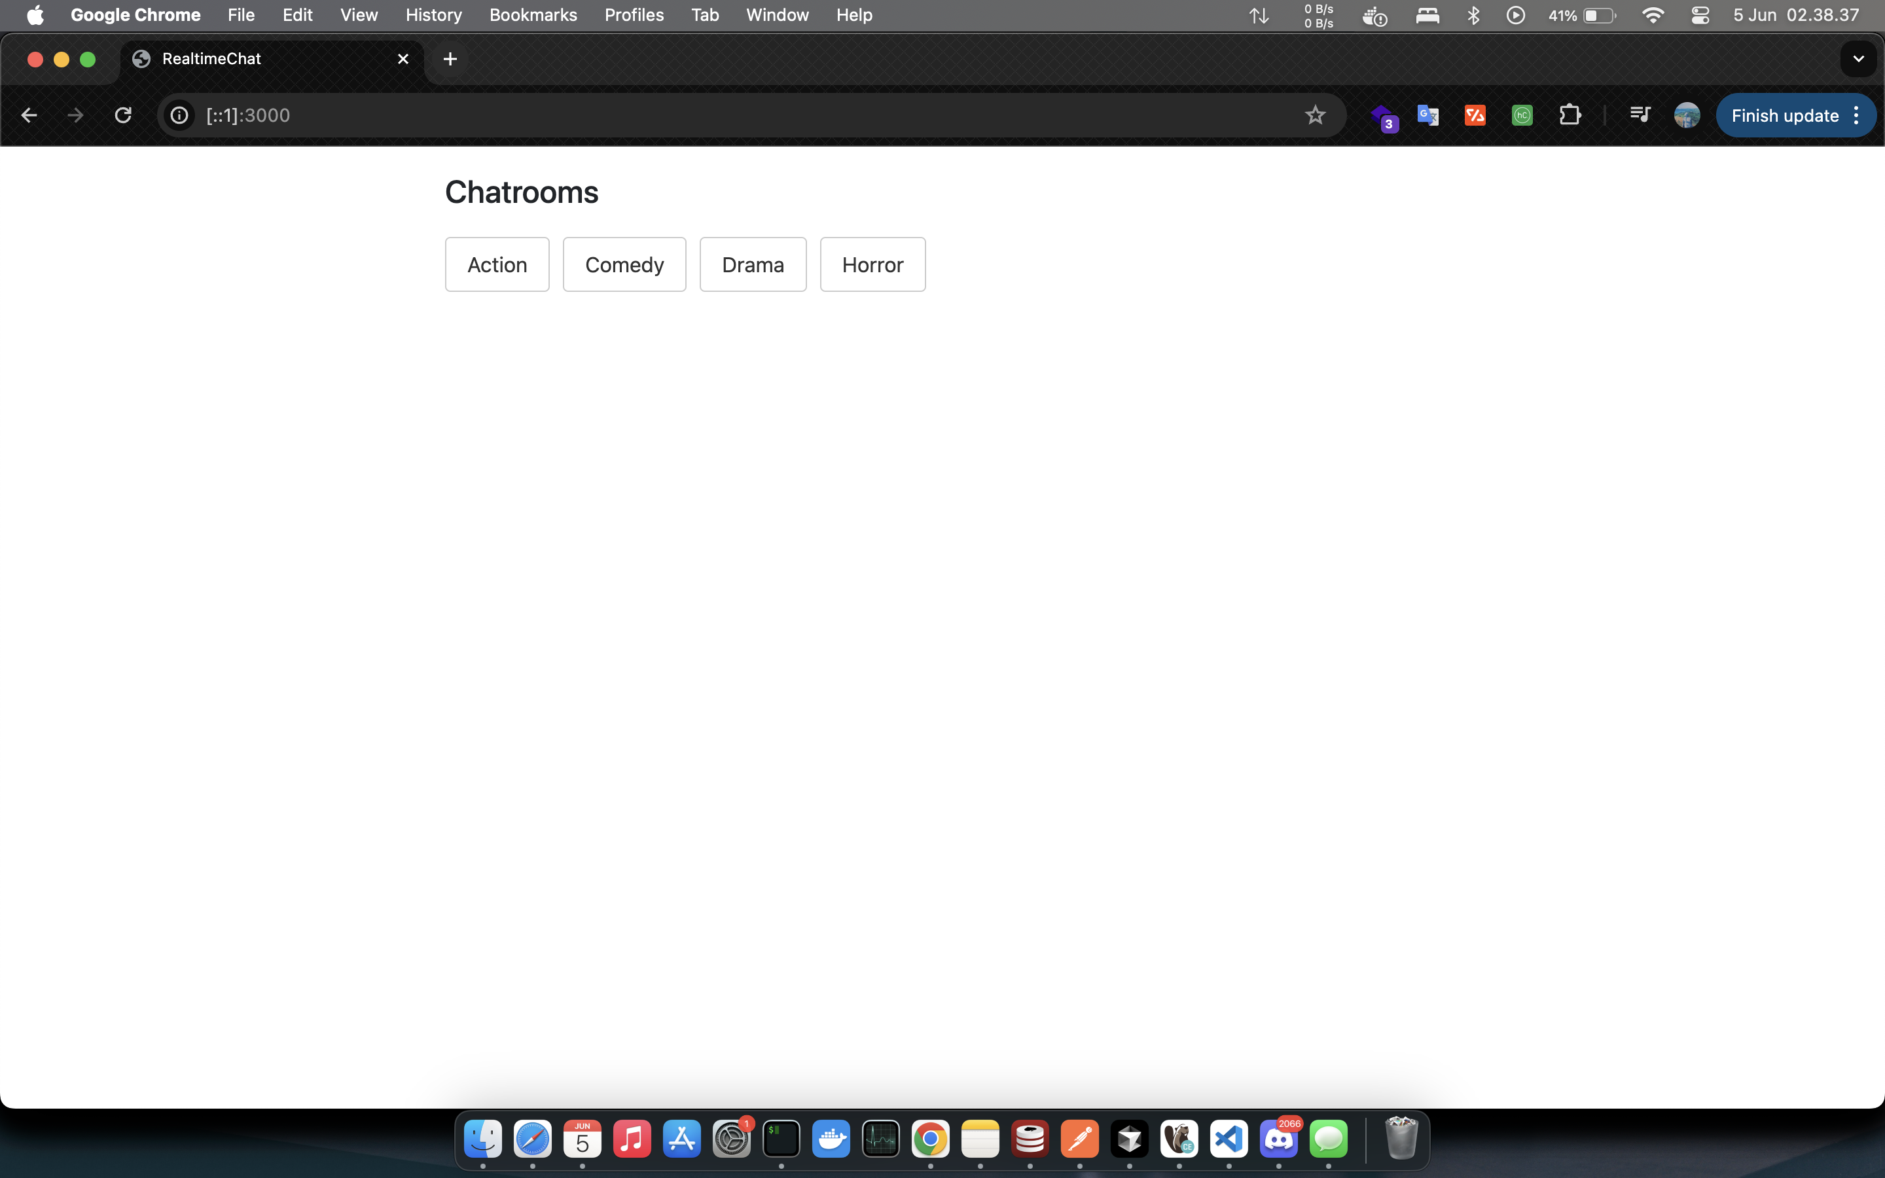Viewport: 1885px width, 1178px height.
Task: View site information icon in address bar
Action: point(179,115)
